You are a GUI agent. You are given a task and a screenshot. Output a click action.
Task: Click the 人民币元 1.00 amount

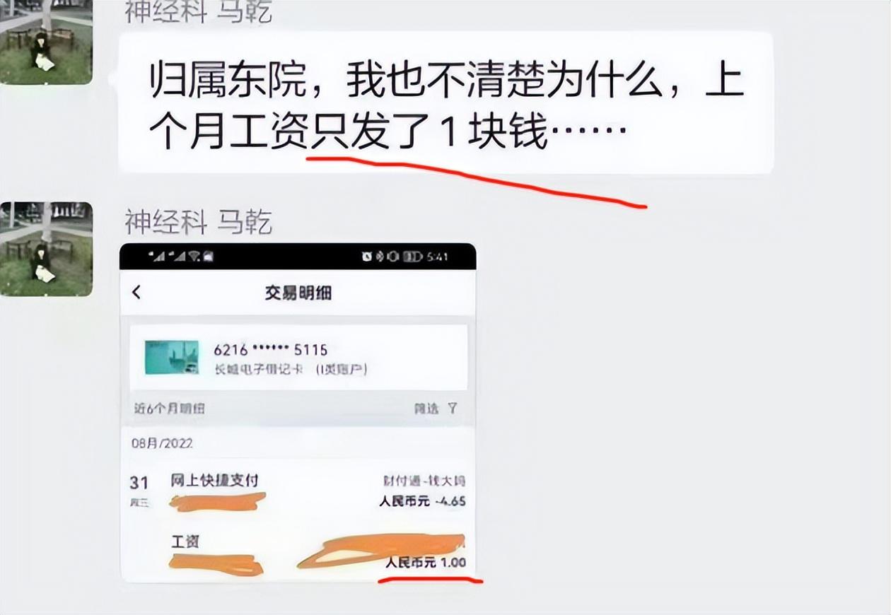[426, 563]
